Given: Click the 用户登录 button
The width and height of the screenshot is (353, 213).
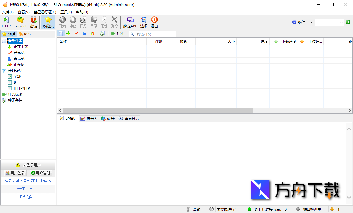Looking at the screenshot, I should tap(15, 173).
